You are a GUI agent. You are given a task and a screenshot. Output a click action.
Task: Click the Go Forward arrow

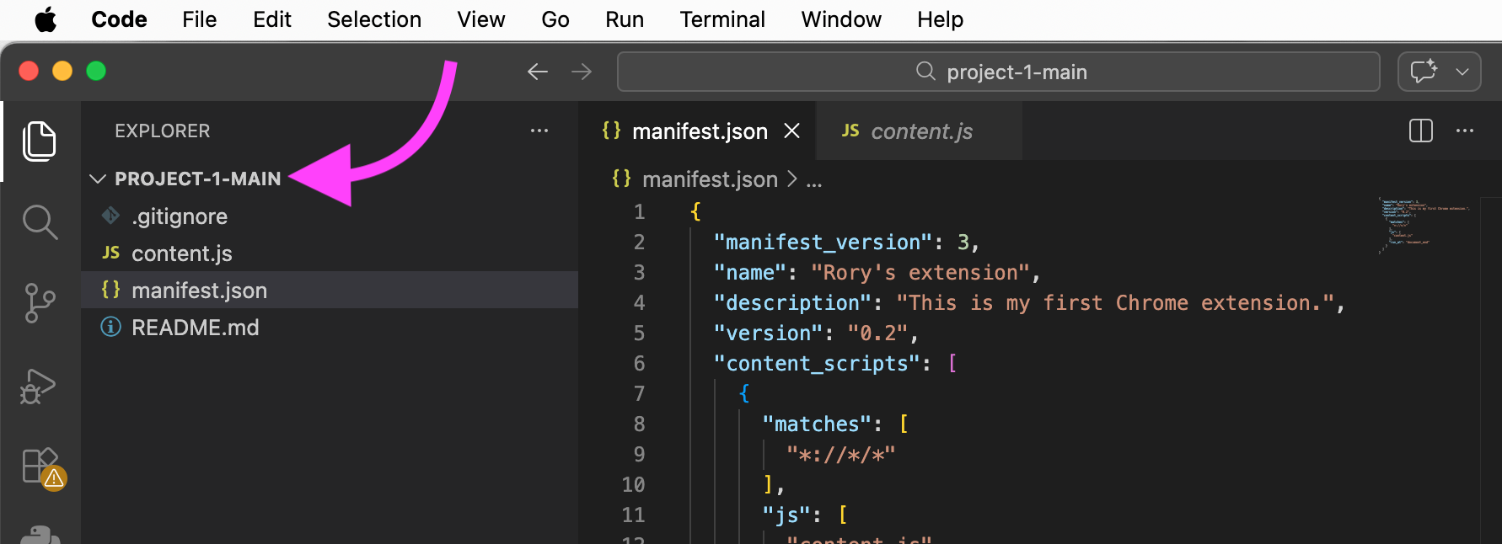[x=582, y=72]
